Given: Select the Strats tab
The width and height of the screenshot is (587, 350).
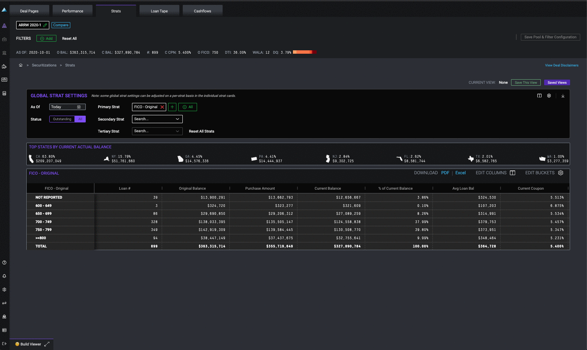Looking at the screenshot, I should tap(116, 11).
